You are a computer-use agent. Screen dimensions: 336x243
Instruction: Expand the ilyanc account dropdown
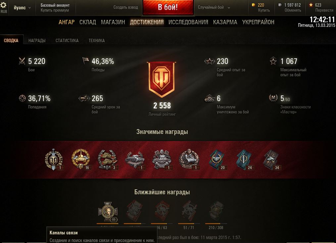coord(22,8)
